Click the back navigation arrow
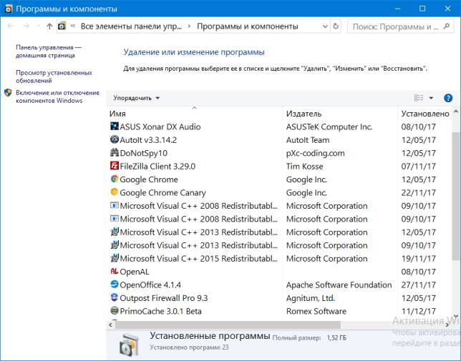This screenshot has height=361, width=461. click(11, 26)
